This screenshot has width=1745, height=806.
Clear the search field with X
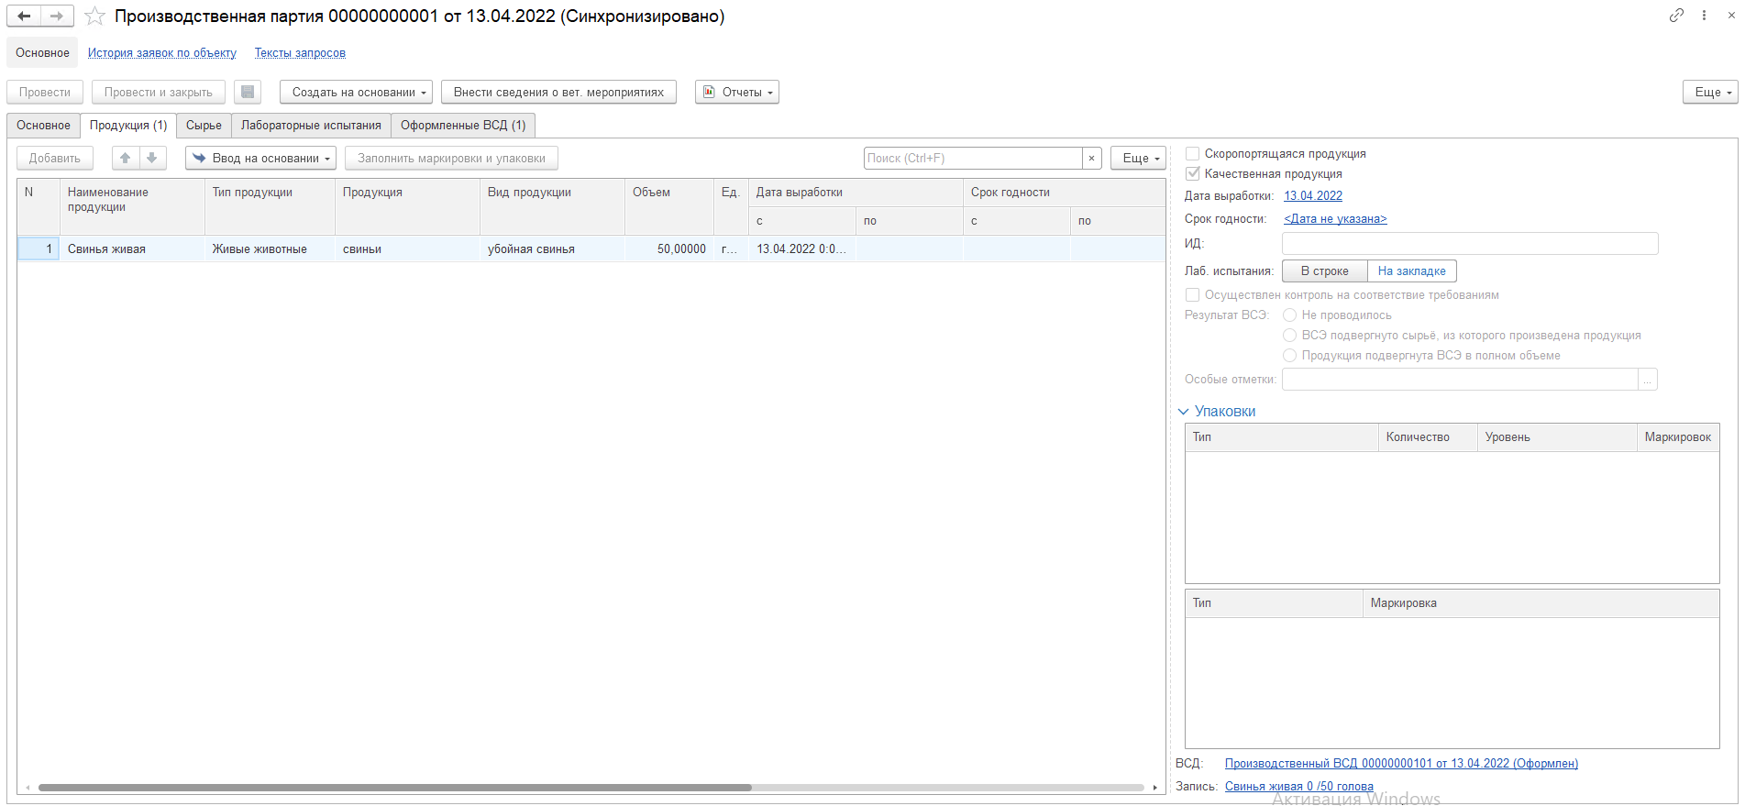[1091, 158]
